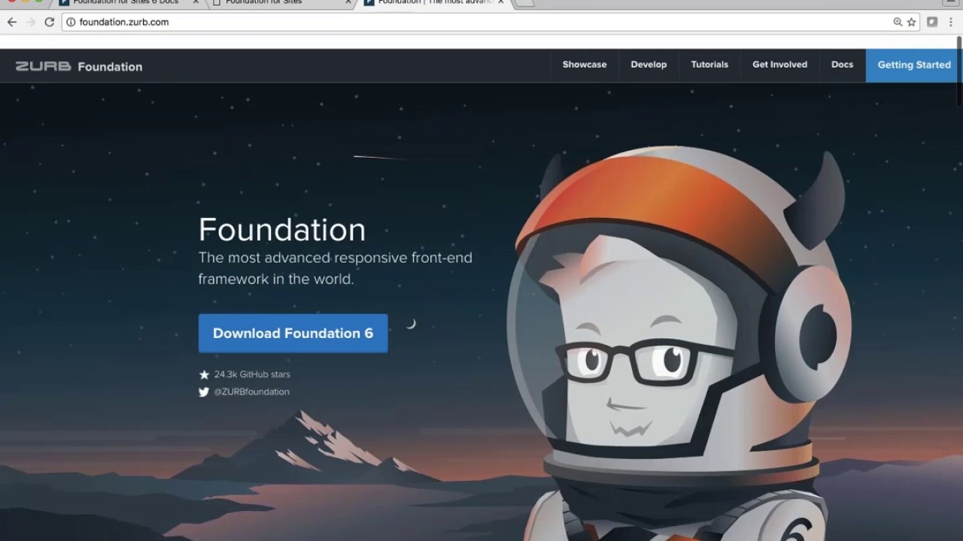Open the zoom indicator in address bar
Screen dimensions: 963x541
click(898, 22)
